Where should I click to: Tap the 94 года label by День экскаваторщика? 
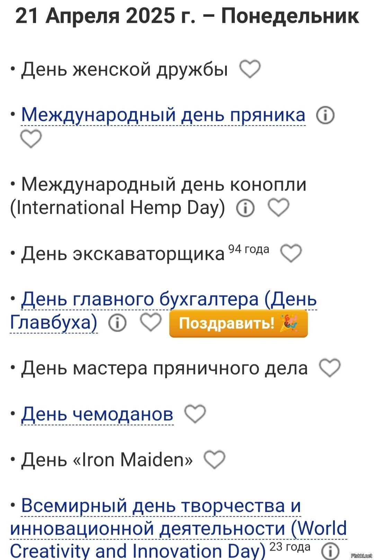click(249, 249)
